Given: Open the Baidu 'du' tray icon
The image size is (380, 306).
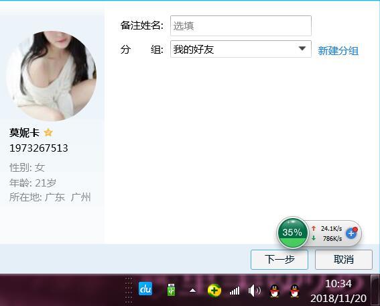Looking at the screenshot, I should (145, 289).
